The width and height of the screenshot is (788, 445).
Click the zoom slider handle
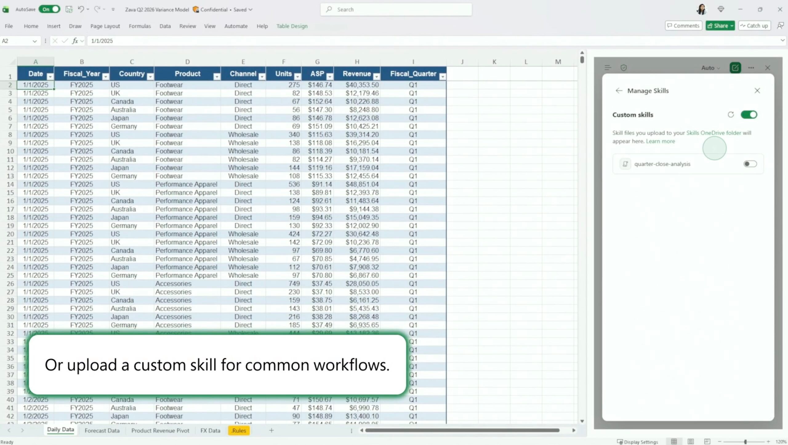745,442
